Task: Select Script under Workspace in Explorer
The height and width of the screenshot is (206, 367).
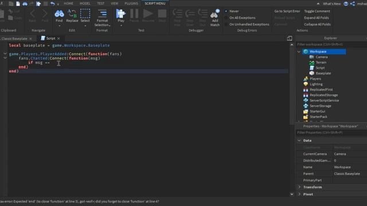Action: tap(320, 68)
